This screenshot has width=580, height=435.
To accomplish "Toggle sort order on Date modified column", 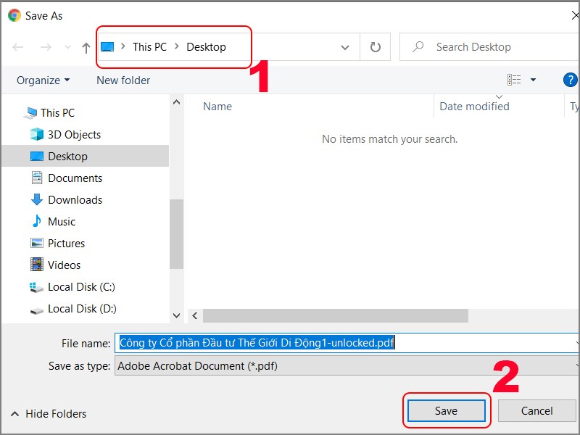I will [x=473, y=106].
